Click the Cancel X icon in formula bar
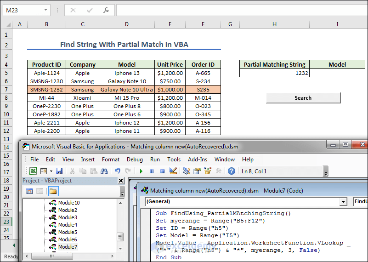This screenshot has width=368, height=262. 73,10
